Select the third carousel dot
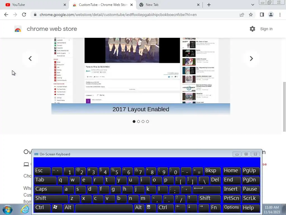286x215 pixels. tap(143, 121)
